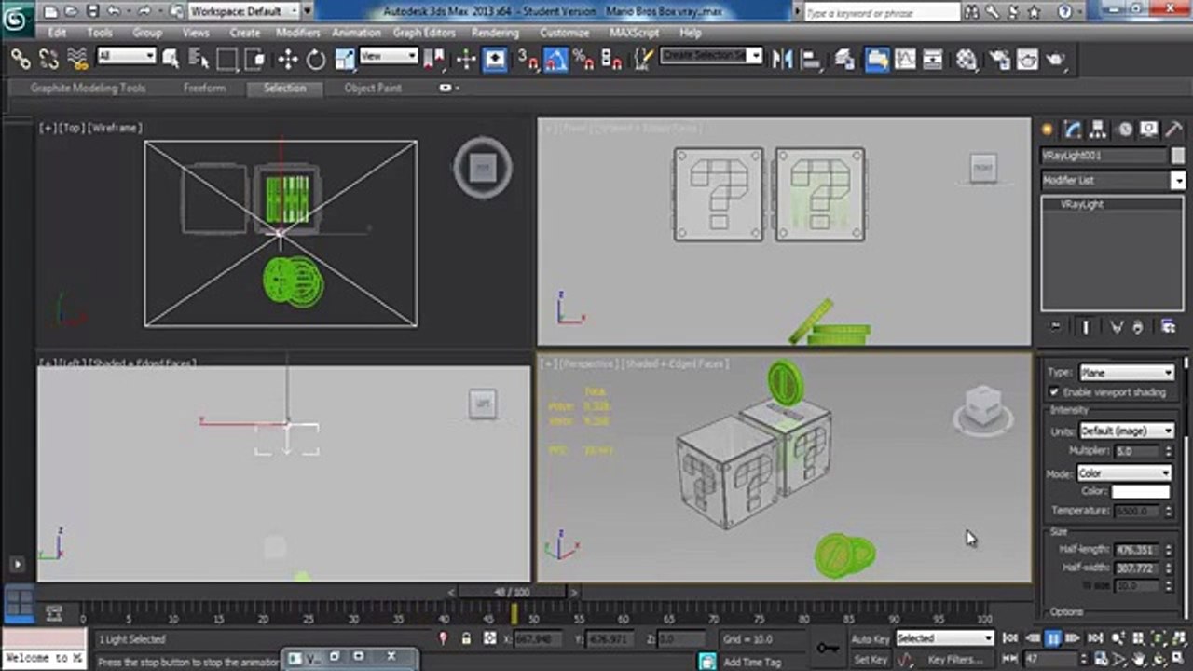The height and width of the screenshot is (671, 1193).
Task: Open the Modify panel tab
Action: [x=1073, y=130]
